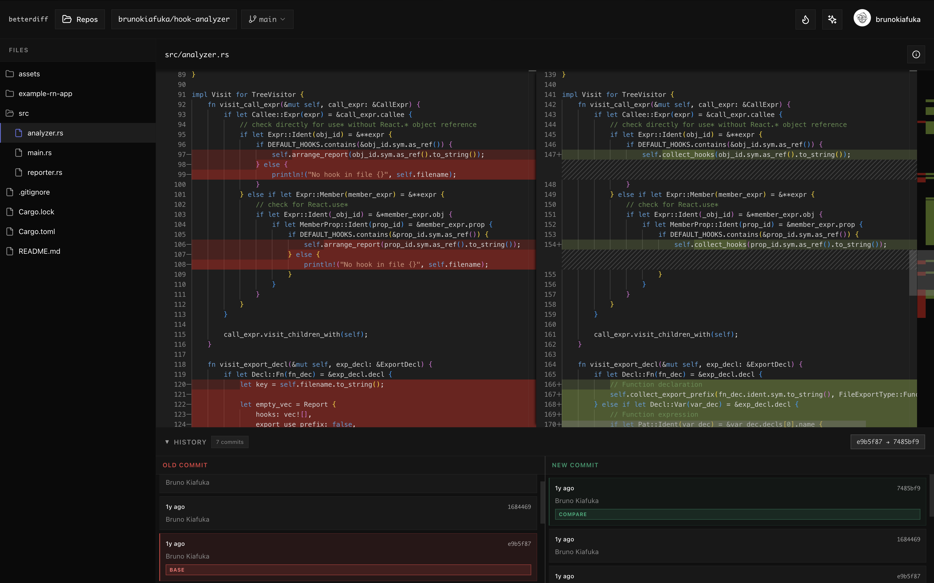The width and height of the screenshot is (934, 583).
Task: Click the flame icon in top bar
Action: point(805,19)
